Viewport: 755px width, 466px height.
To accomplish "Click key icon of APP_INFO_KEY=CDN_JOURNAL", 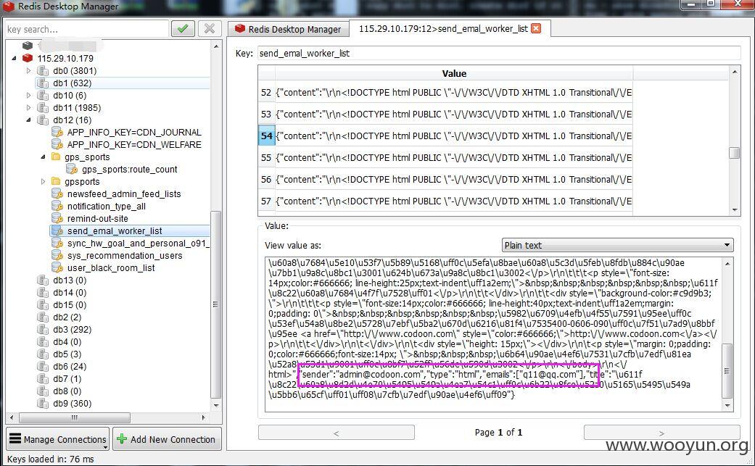I will pos(57,132).
